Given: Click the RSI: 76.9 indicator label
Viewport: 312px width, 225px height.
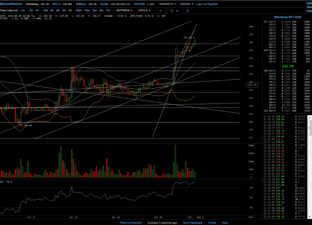Looking at the screenshot, I should [x=6, y=182].
